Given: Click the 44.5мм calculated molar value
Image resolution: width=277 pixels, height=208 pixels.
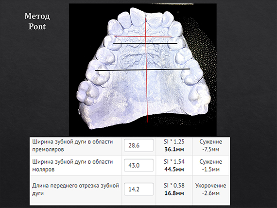Looking at the screenshot, I should (174, 169).
